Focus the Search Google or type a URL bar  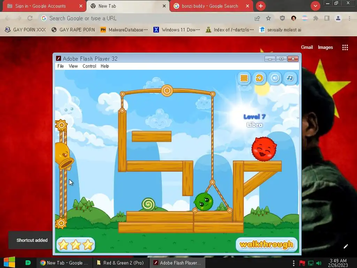146,18
